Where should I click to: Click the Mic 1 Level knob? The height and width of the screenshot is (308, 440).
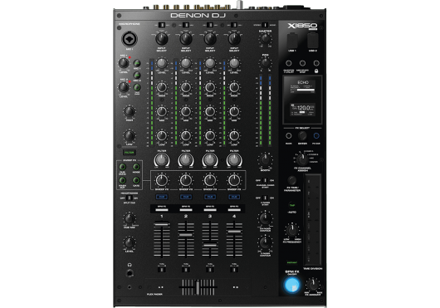coord(124,63)
